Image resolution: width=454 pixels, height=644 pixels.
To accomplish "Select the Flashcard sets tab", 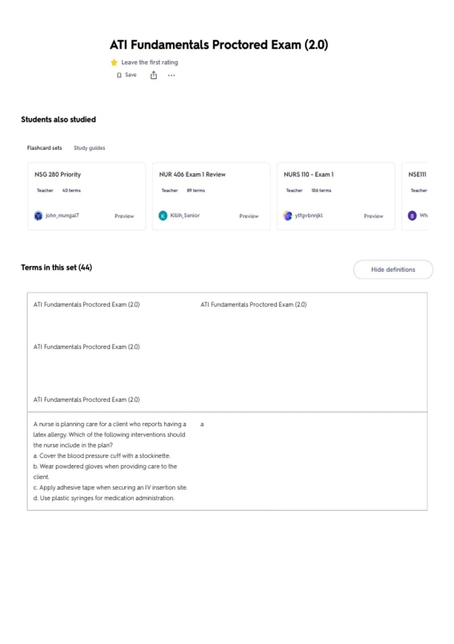I will [44, 148].
